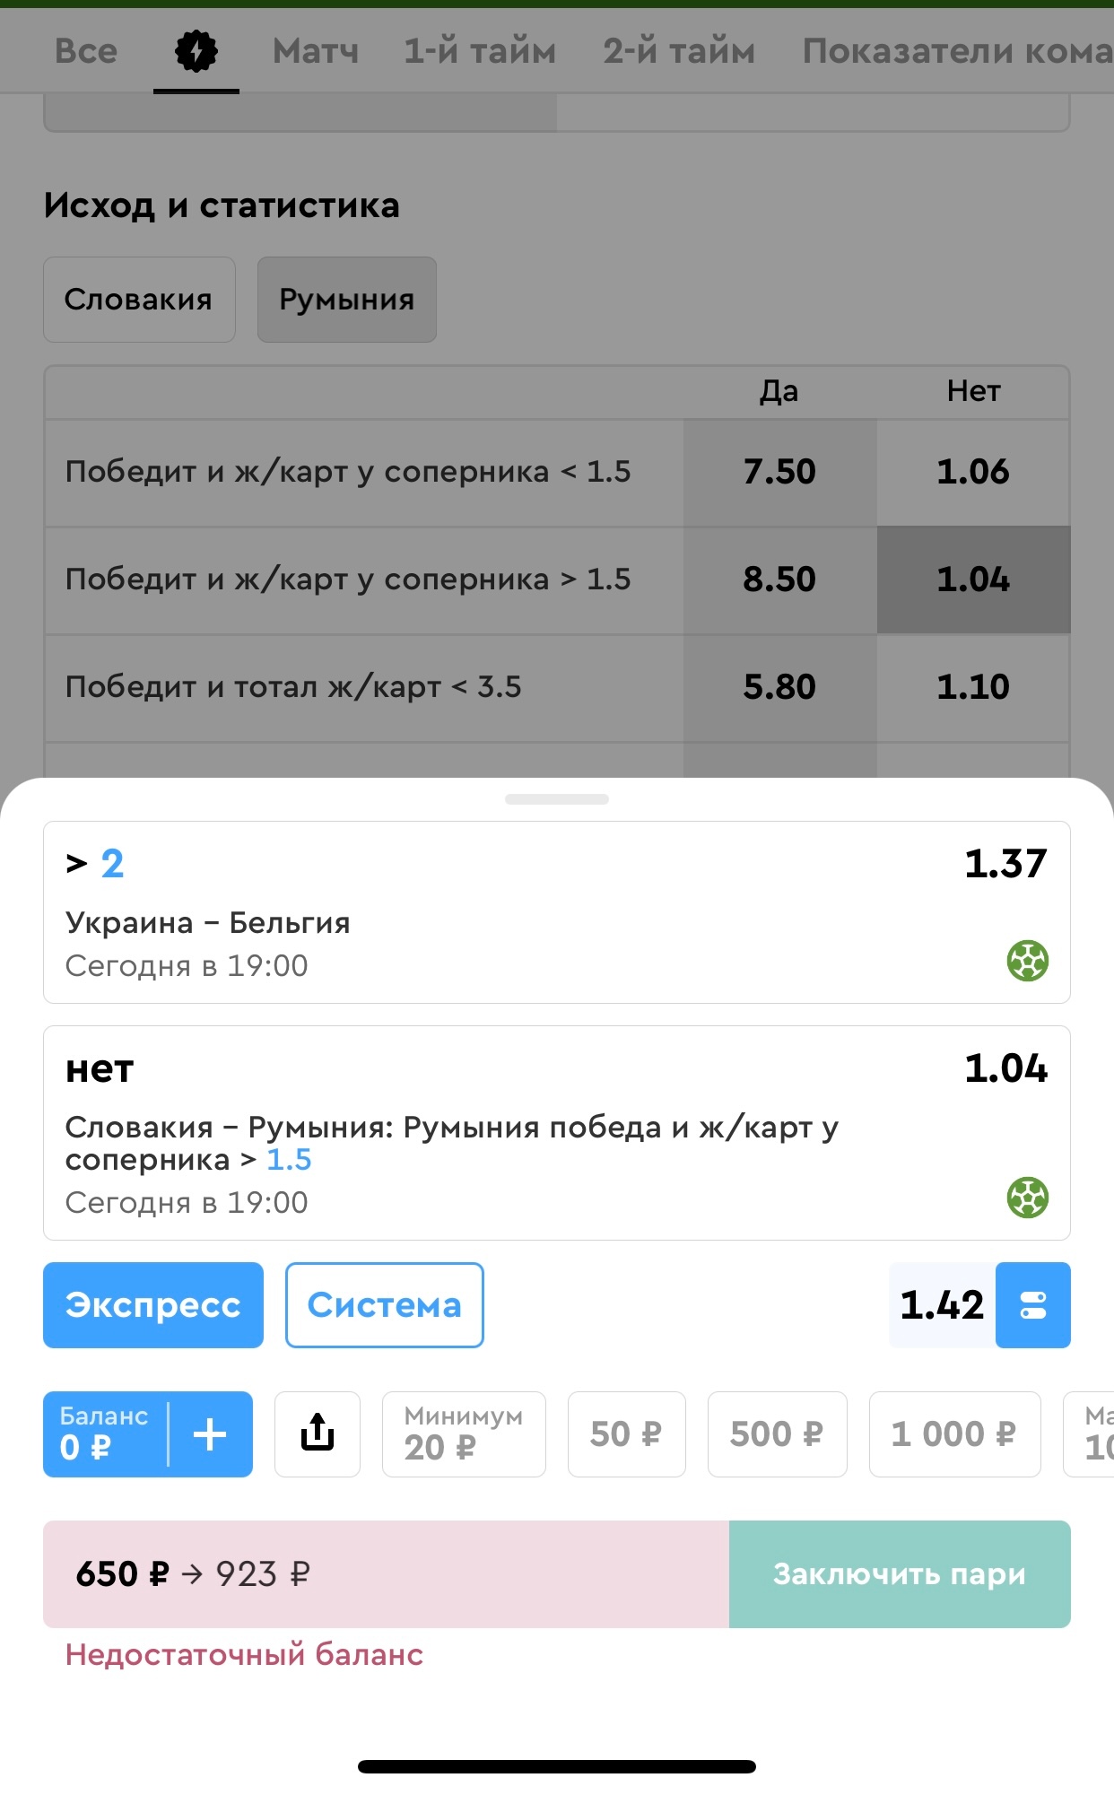
Task: Tap the 650 ₽ stake amount field
Action: [387, 1573]
